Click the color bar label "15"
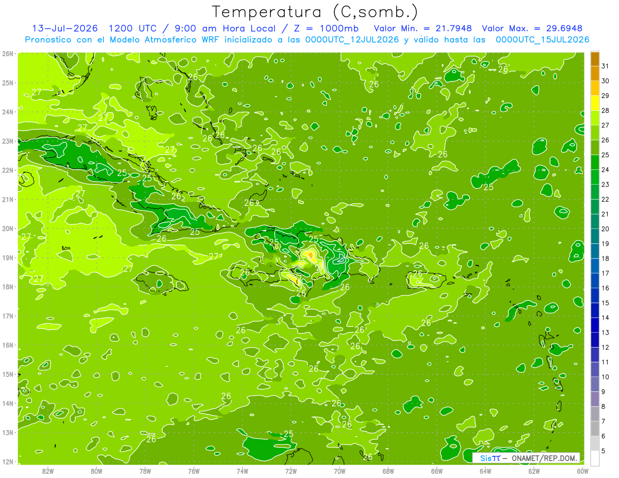The image size is (619, 478). click(605, 303)
